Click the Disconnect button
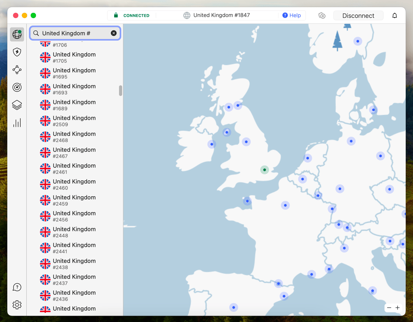Viewport: 413px width, 322px height. tap(358, 16)
